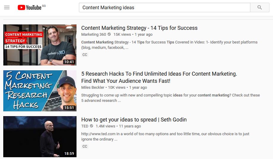Open 5 Content Marketing Research Hacks thumbnail

coord(40,91)
